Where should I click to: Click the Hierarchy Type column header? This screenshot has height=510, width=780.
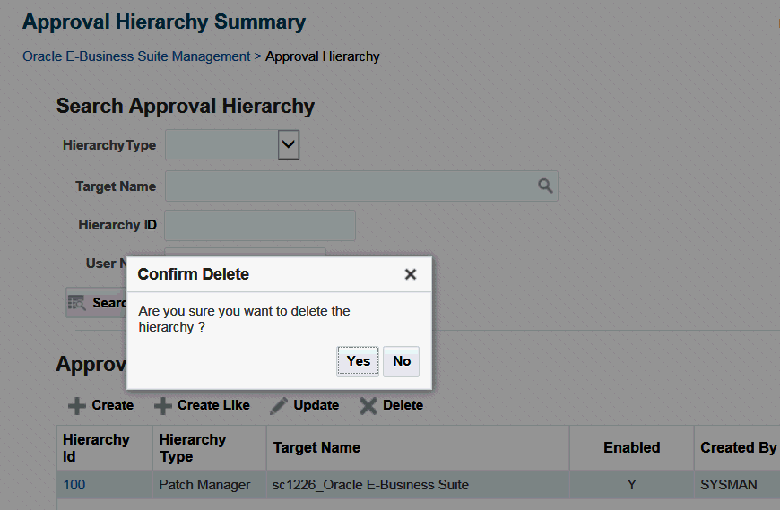[x=210, y=448]
